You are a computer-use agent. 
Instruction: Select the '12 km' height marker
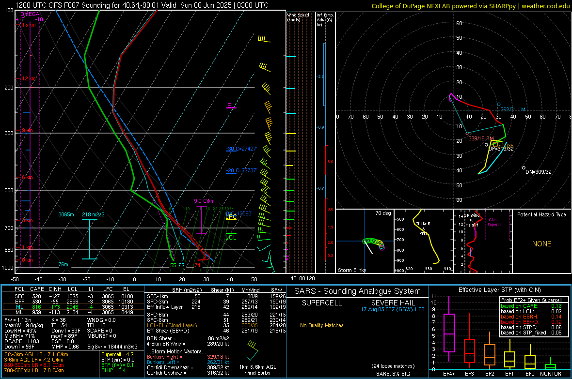point(29,78)
